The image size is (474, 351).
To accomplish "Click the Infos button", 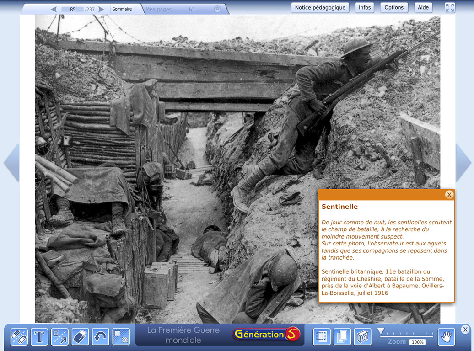I will [365, 8].
